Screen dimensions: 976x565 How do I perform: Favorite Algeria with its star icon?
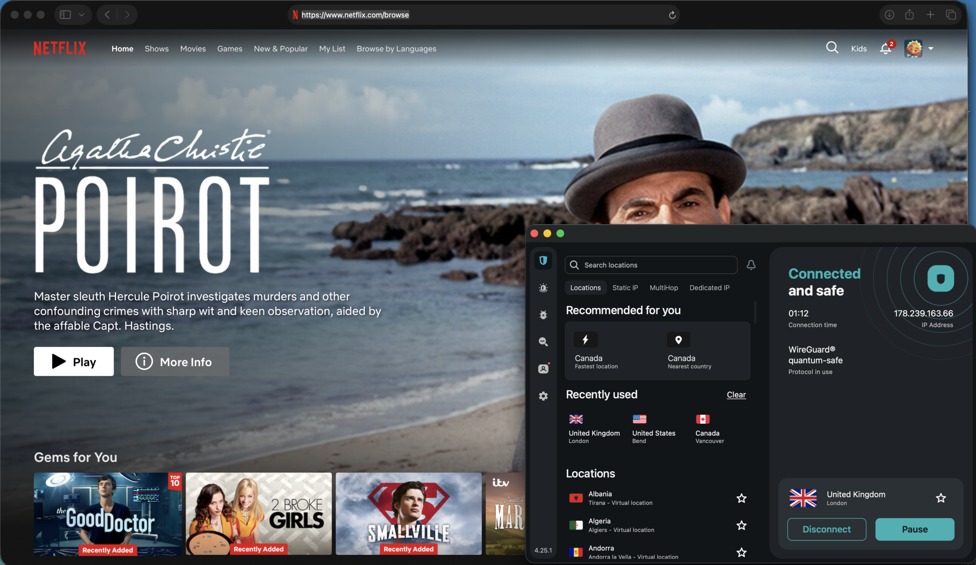[x=741, y=525]
